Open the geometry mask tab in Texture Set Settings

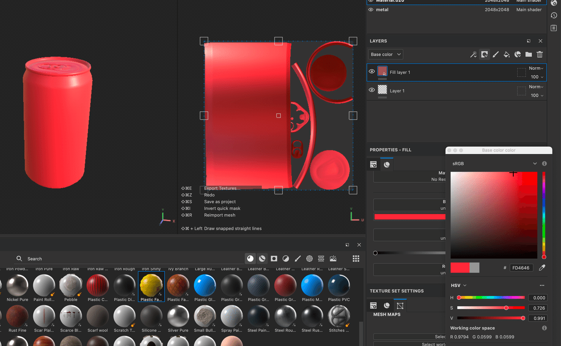[x=400, y=305]
